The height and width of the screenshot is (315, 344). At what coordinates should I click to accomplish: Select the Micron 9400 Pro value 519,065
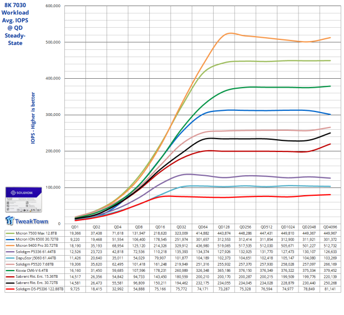tap(224, 246)
